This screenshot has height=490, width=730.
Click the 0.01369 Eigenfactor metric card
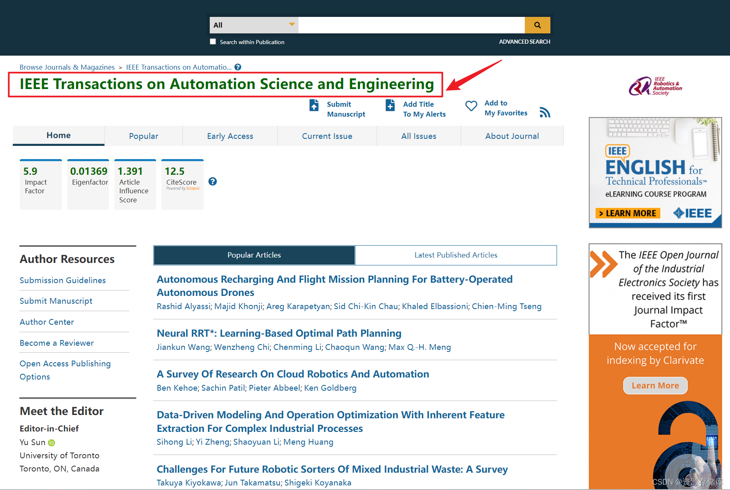(88, 184)
